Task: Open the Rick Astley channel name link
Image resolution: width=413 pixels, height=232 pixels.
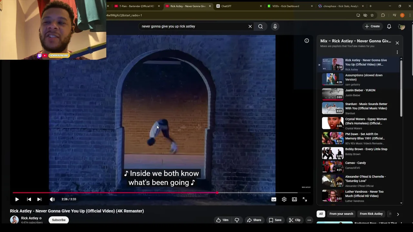Action: [x=30, y=218]
